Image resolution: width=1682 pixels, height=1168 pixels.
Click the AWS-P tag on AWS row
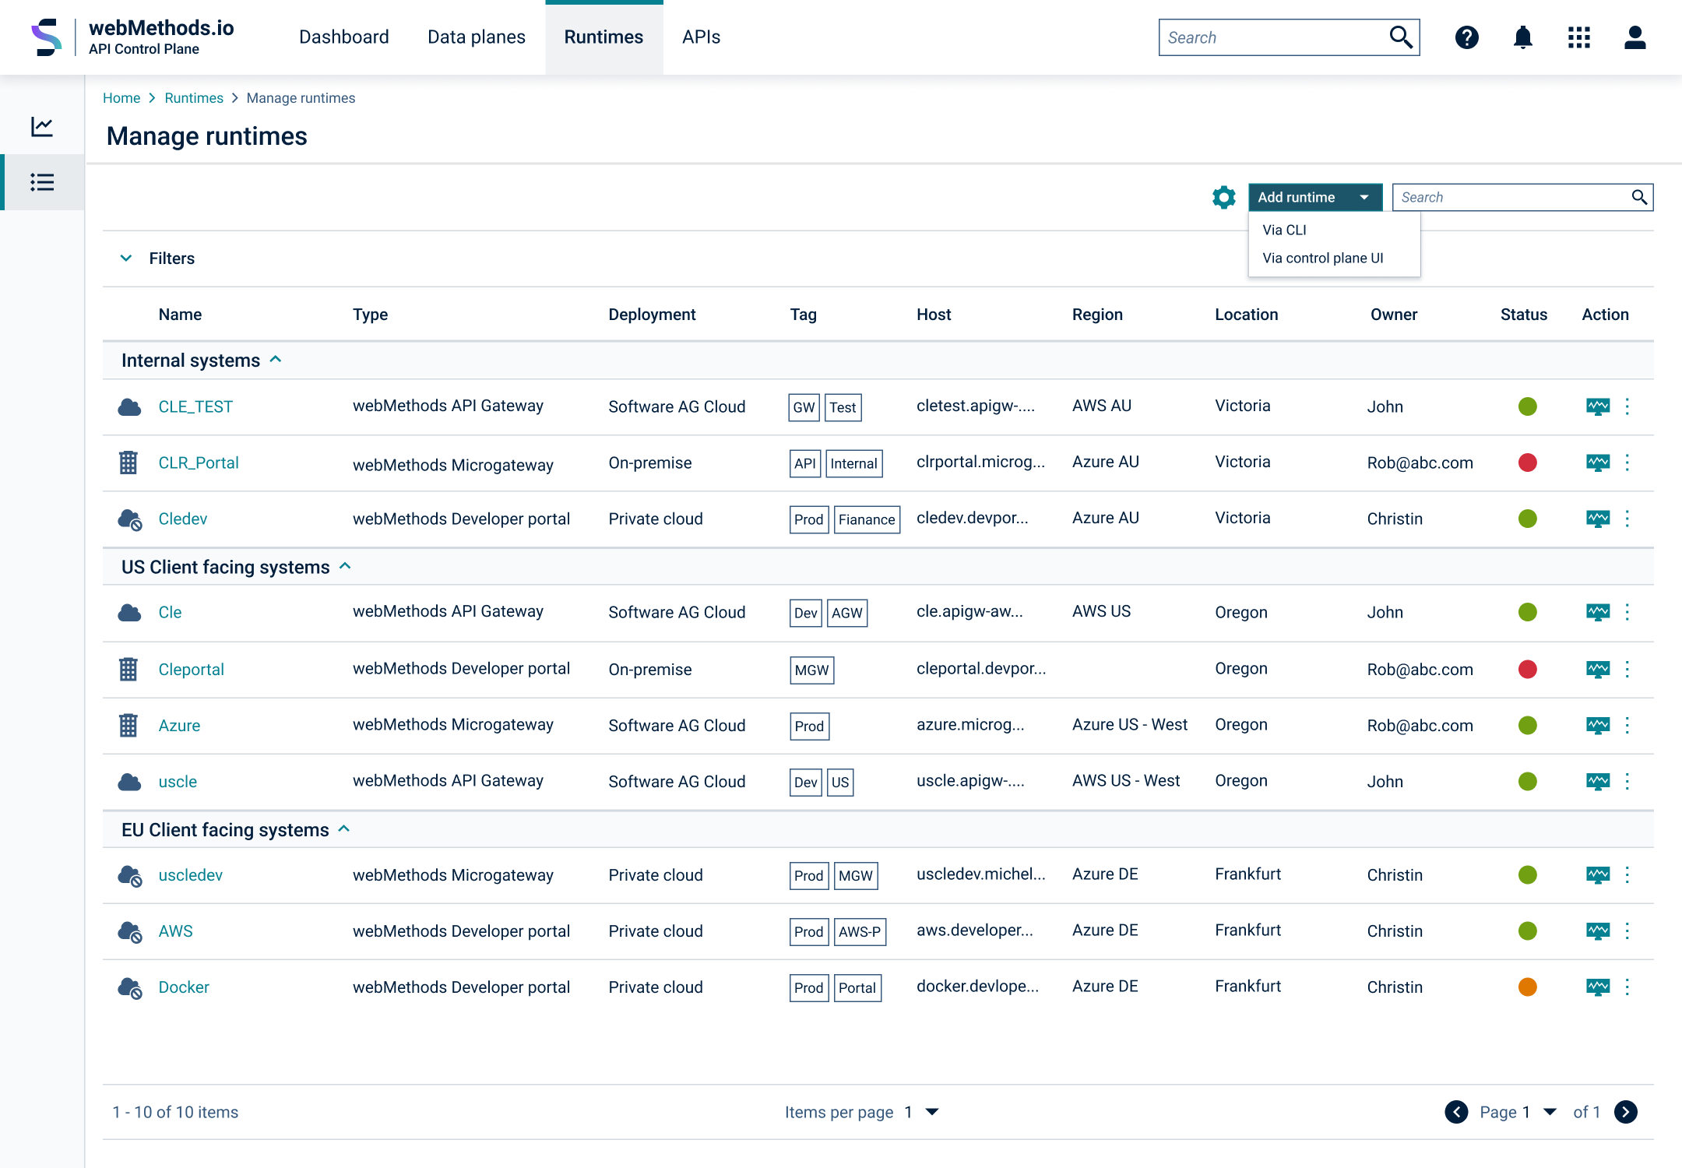tap(860, 931)
